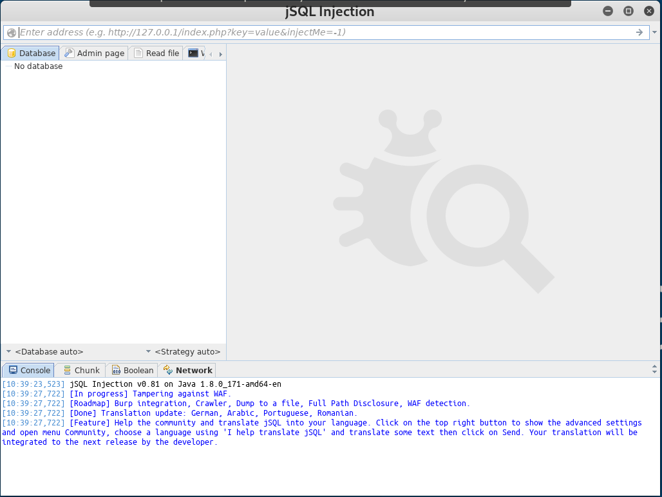Click the Database cylinder icon

12,54
